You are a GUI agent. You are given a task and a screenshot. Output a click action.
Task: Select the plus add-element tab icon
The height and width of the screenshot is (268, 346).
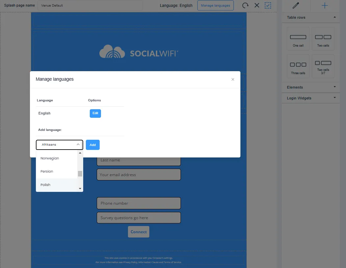[325, 6]
